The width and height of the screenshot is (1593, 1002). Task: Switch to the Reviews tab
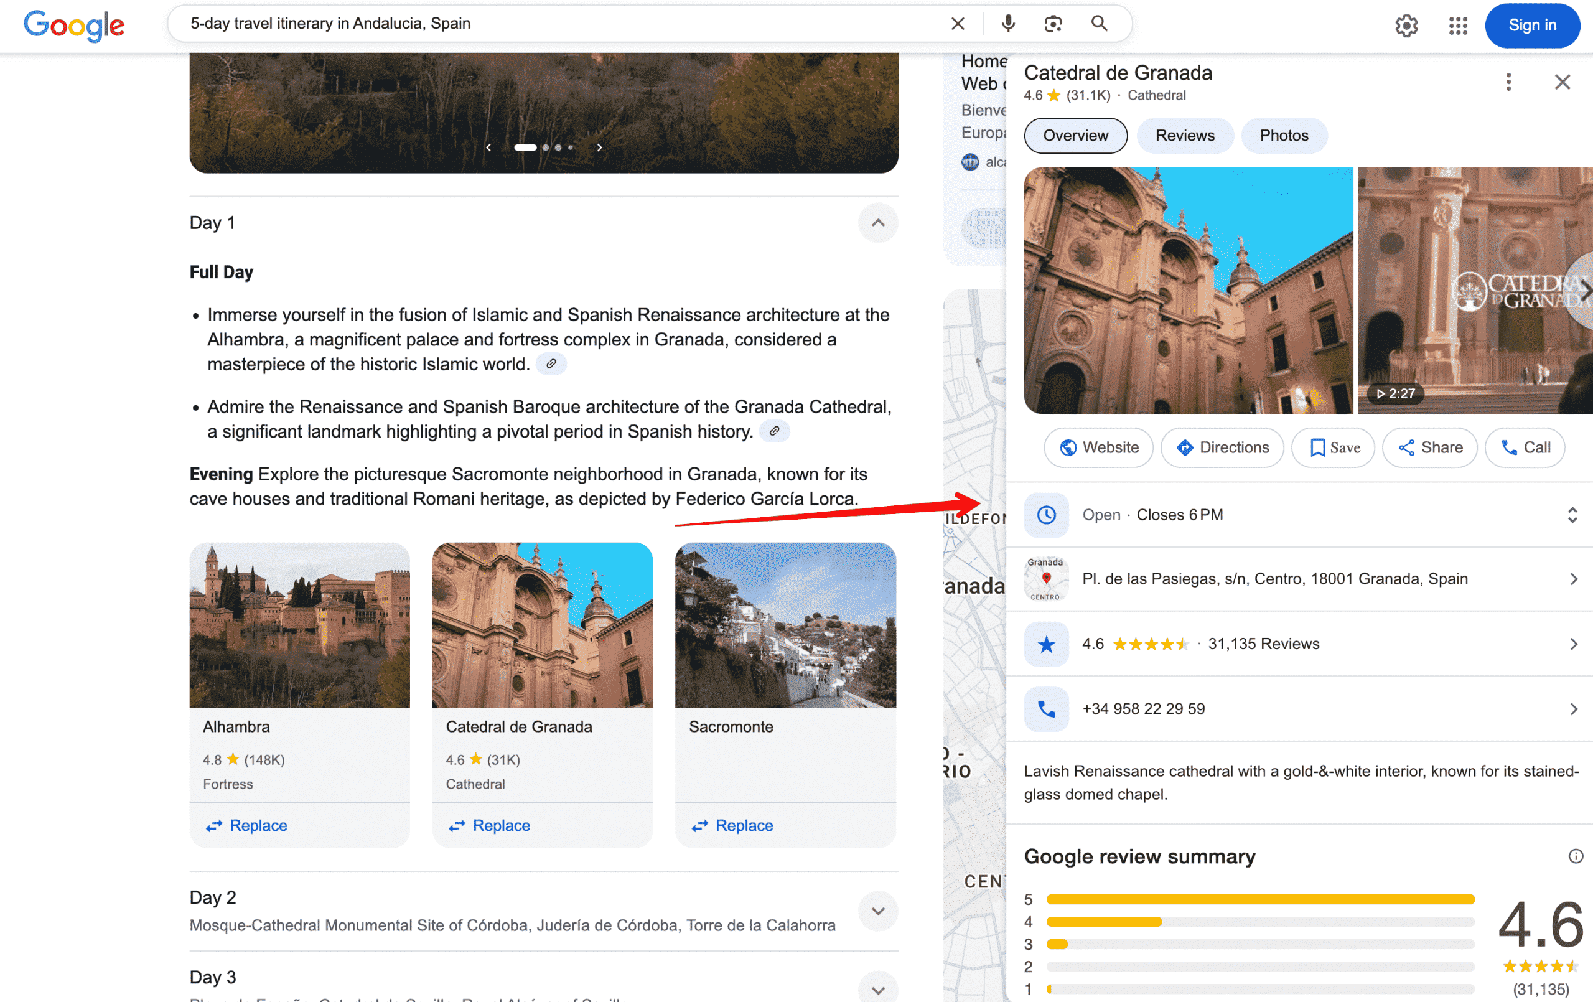click(x=1184, y=136)
